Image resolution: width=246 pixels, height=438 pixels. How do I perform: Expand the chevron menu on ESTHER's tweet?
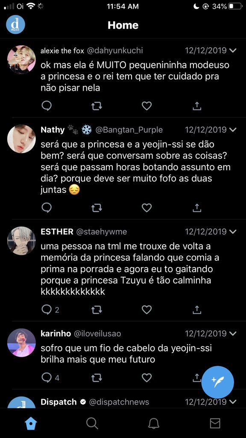(x=232, y=232)
